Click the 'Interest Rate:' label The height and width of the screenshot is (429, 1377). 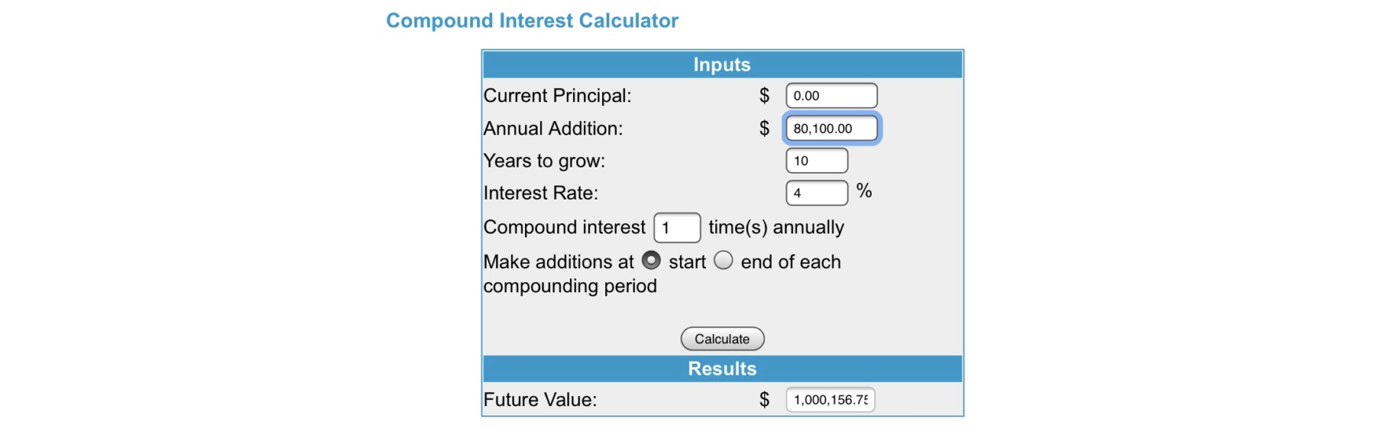click(x=541, y=193)
